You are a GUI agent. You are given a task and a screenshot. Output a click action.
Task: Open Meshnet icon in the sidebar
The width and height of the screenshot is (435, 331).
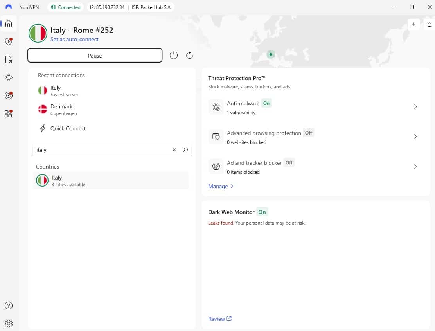click(x=9, y=77)
